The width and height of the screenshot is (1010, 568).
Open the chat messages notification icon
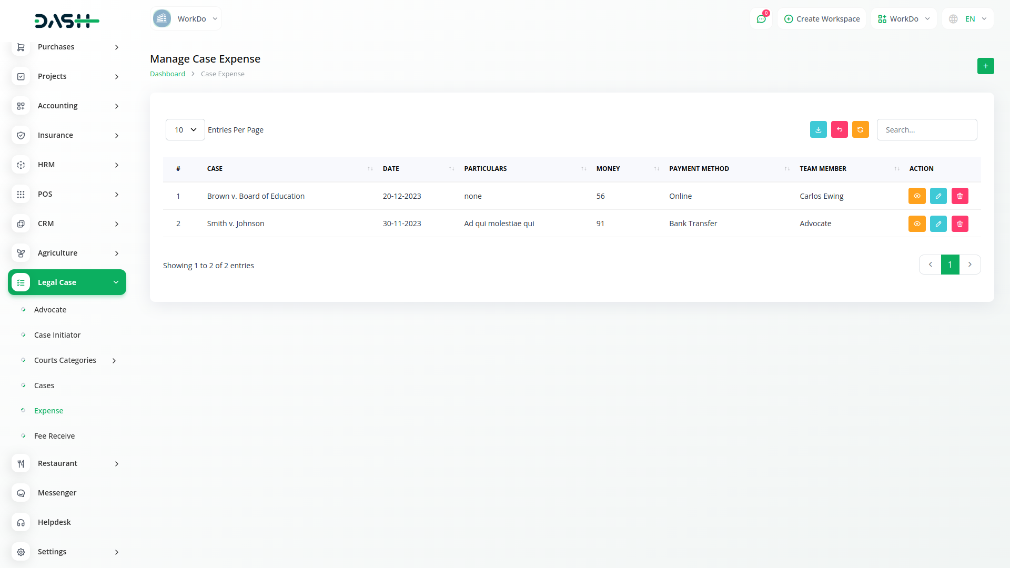coord(761,19)
